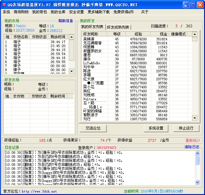Click the 现金 column header

tap(160, 34)
